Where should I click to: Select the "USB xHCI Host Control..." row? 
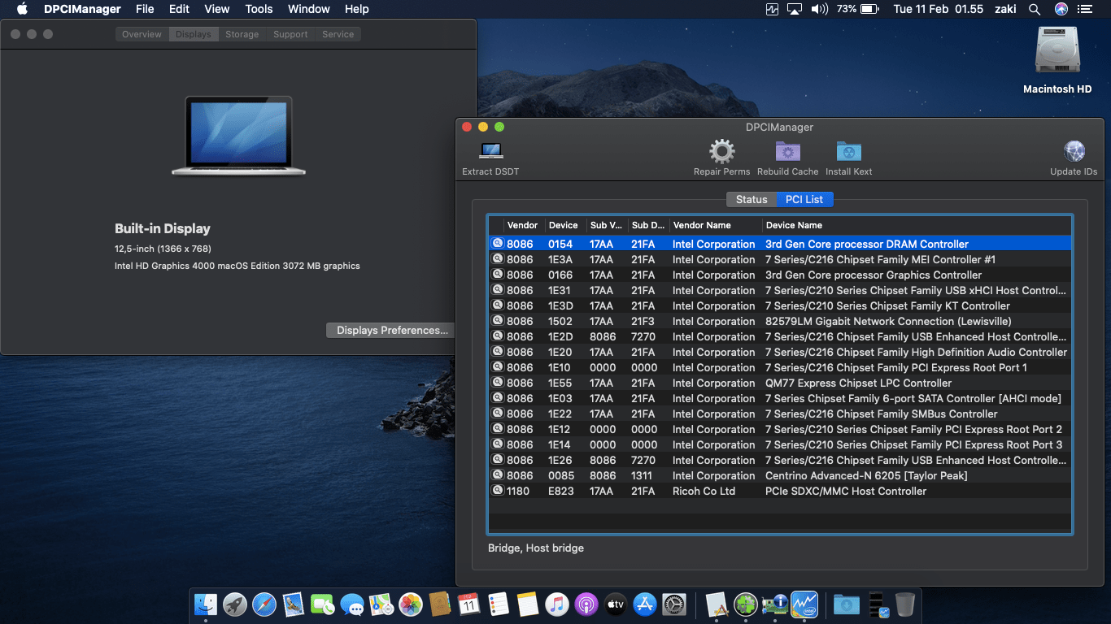tap(780, 290)
